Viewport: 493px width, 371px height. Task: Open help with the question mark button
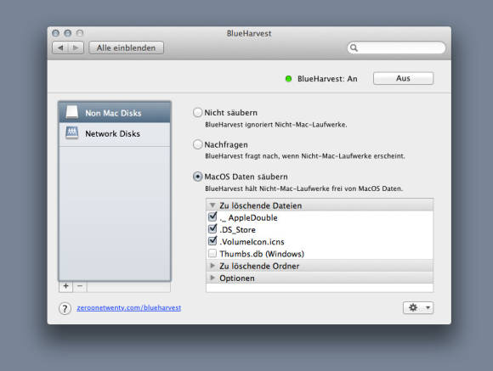65,308
